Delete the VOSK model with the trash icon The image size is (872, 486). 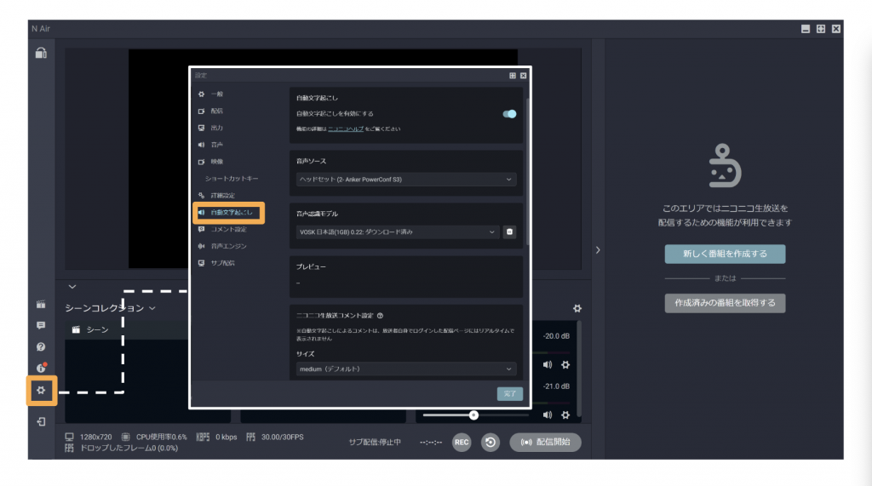[509, 232]
